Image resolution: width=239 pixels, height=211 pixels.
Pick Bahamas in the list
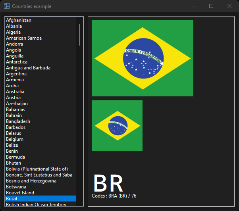41,109
